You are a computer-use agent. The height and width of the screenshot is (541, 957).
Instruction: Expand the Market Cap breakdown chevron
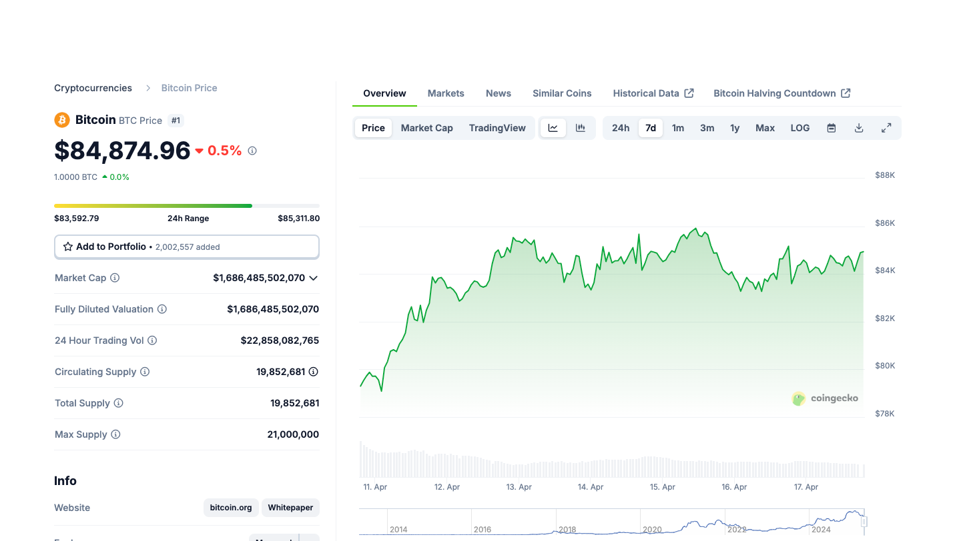point(313,278)
